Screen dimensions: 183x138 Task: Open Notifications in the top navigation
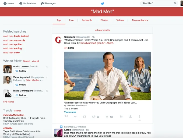[x=27, y=3]
